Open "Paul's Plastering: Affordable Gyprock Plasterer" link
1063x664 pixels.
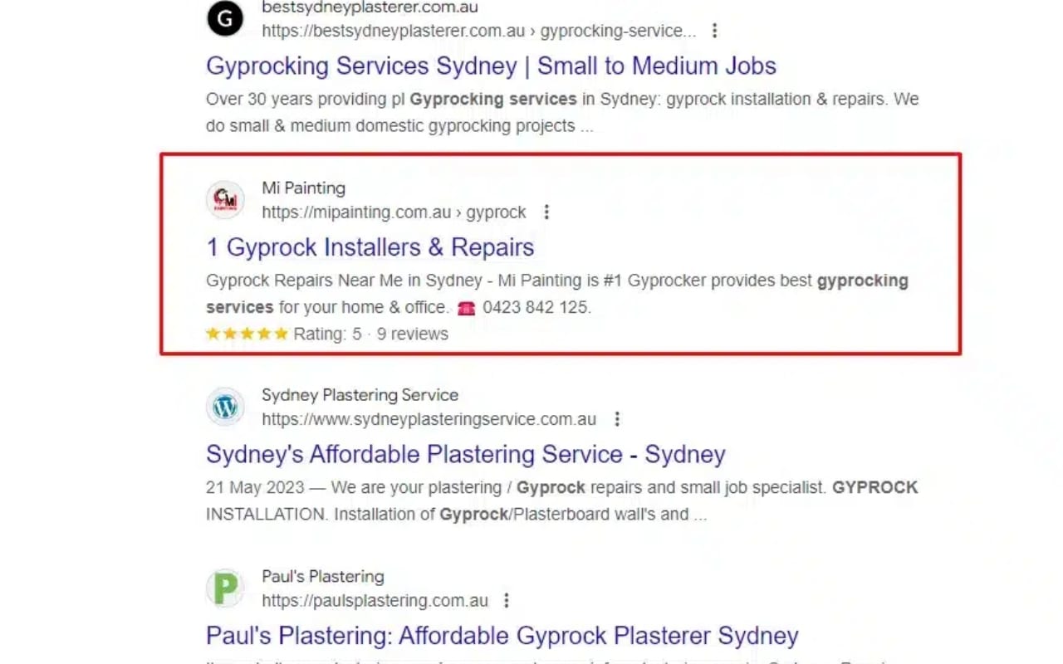[502, 636]
